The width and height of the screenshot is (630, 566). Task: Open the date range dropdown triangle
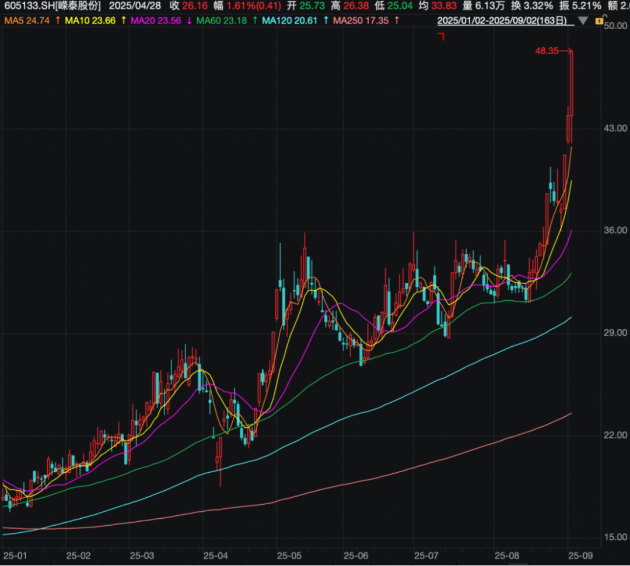[x=583, y=21]
